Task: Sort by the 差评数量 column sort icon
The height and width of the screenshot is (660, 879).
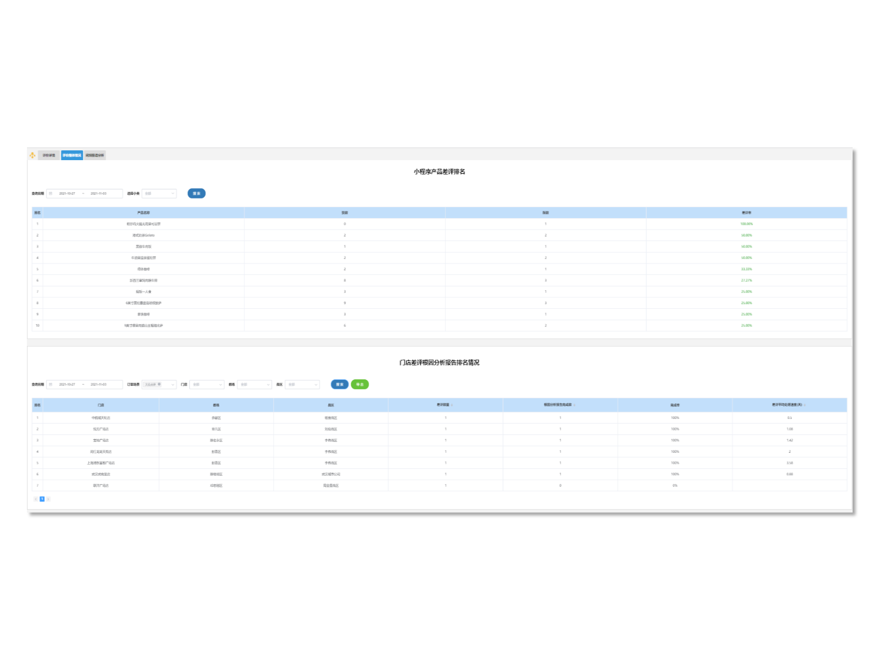Action: pos(452,406)
